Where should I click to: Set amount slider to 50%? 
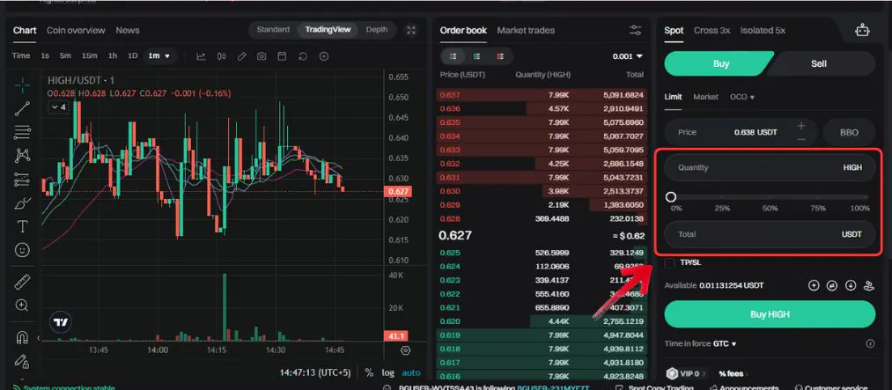click(x=770, y=196)
